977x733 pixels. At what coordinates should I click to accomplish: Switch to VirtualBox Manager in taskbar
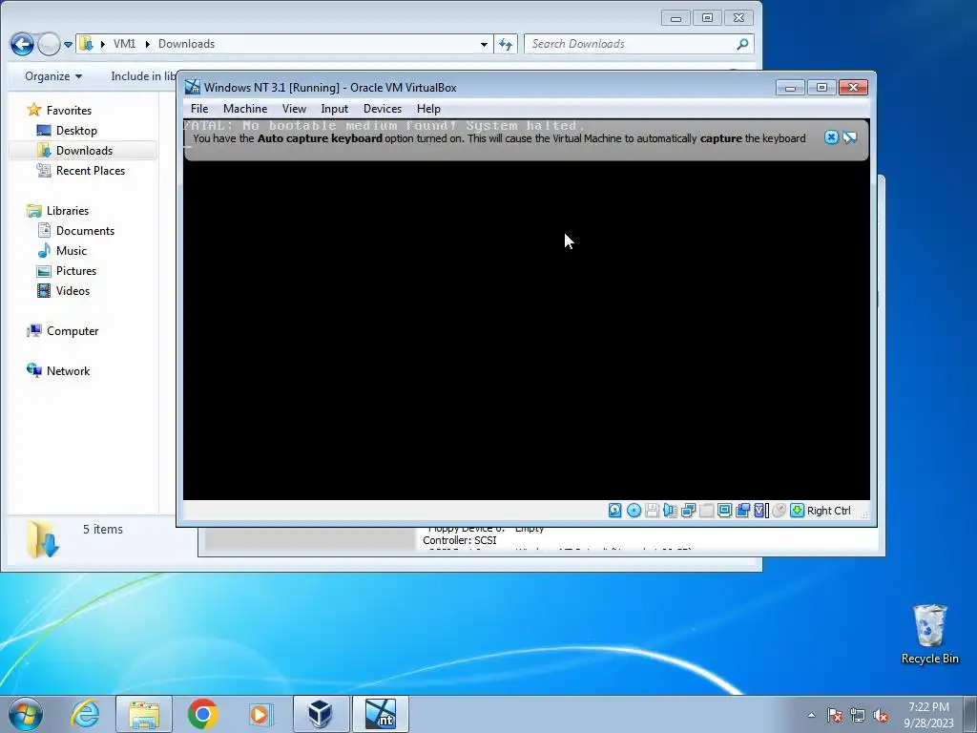tap(321, 714)
